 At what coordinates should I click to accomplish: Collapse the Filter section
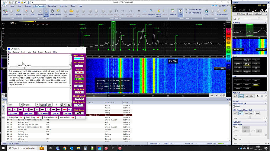point(266,76)
